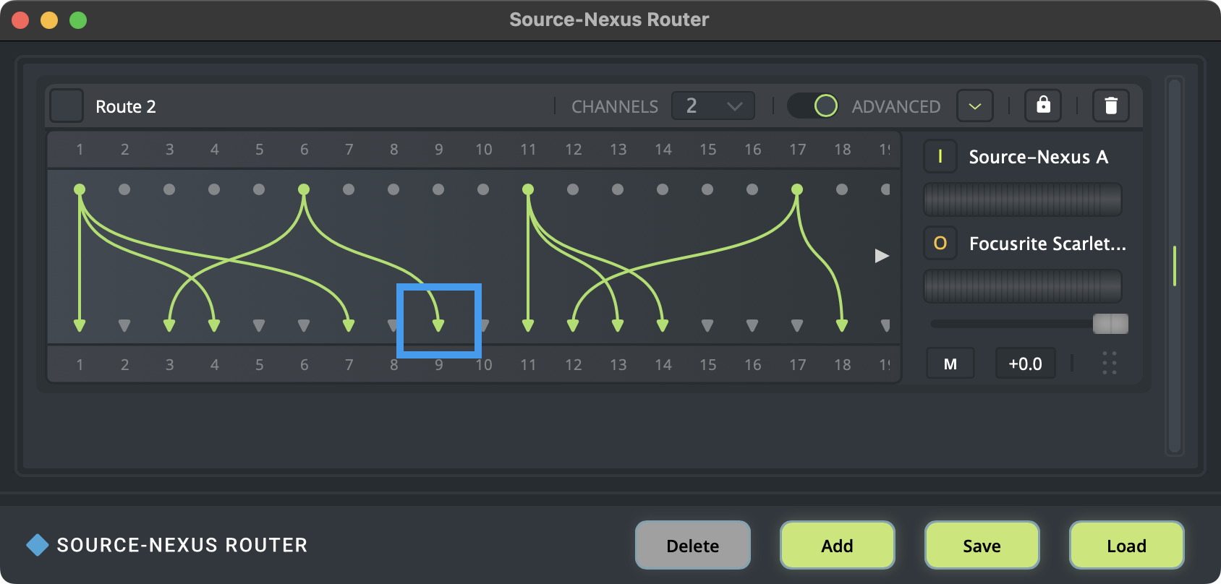Click the right arrow to show more channels
This screenshot has width=1221, height=584.
pos(882,256)
